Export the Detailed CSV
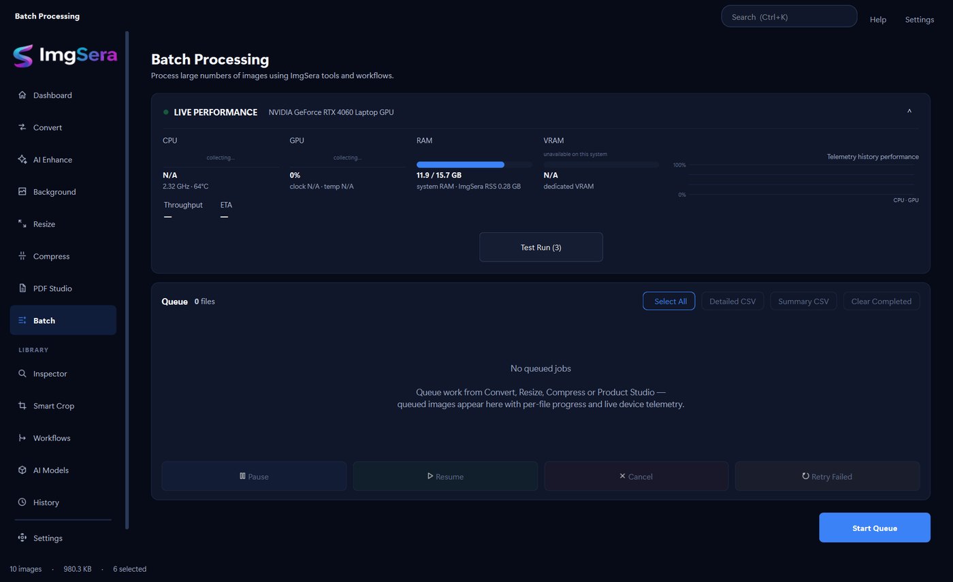This screenshot has height=582, width=953. pos(733,301)
